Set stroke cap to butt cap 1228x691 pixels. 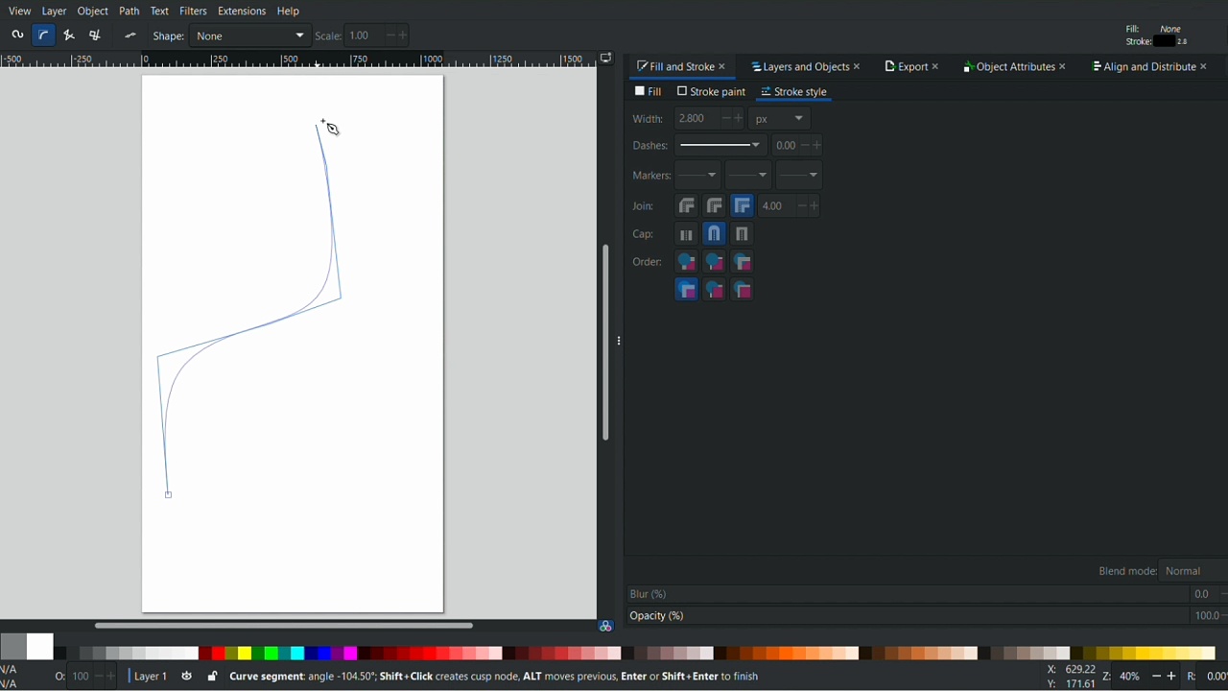[687, 234]
